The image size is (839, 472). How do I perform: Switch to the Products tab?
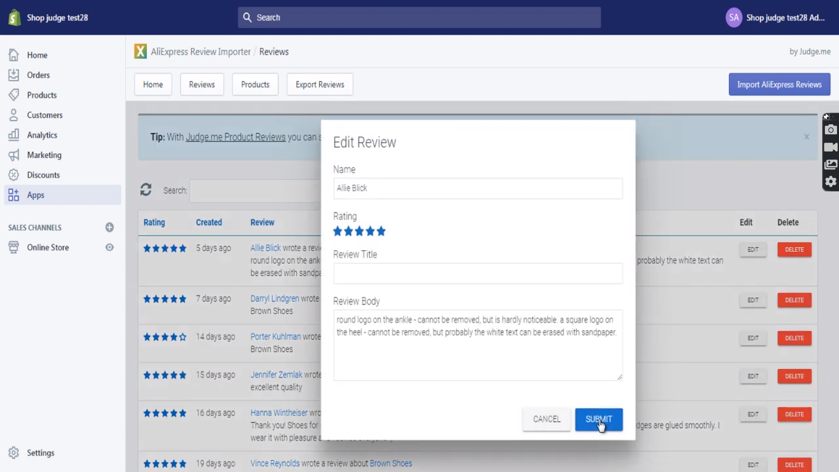click(255, 84)
